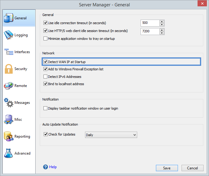Screen dimensions: 209x176
Task: Click the blue Help question mark icon
Action: click(x=46, y=167)
